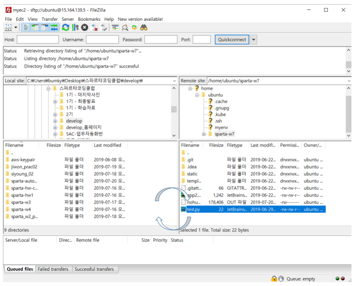Open Site Manager dropdown arrow
354x286 pixels.
pos(16,27)
